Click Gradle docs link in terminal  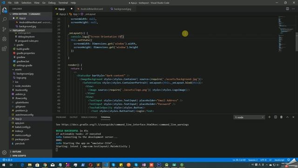tap(125, 125)
